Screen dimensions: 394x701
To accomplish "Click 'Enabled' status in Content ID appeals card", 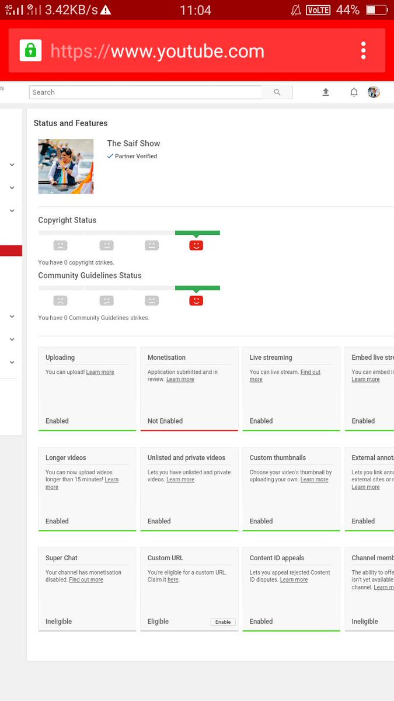I will 261,622.
